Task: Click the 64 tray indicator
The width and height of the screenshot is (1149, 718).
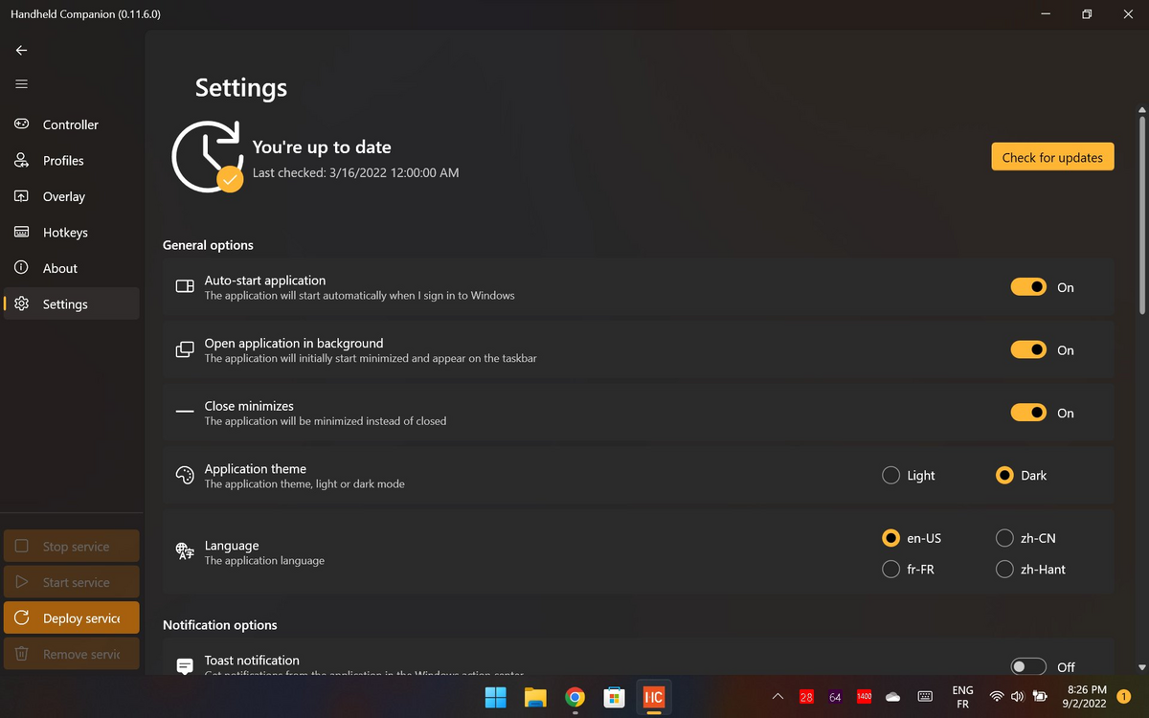Action: [835, 697]
